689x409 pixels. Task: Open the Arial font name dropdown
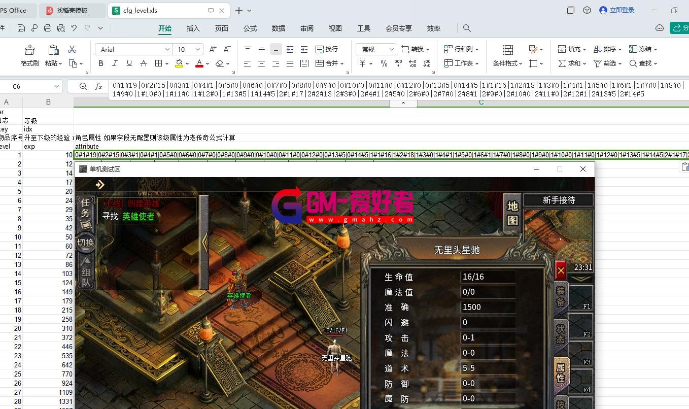pos(167,49)
